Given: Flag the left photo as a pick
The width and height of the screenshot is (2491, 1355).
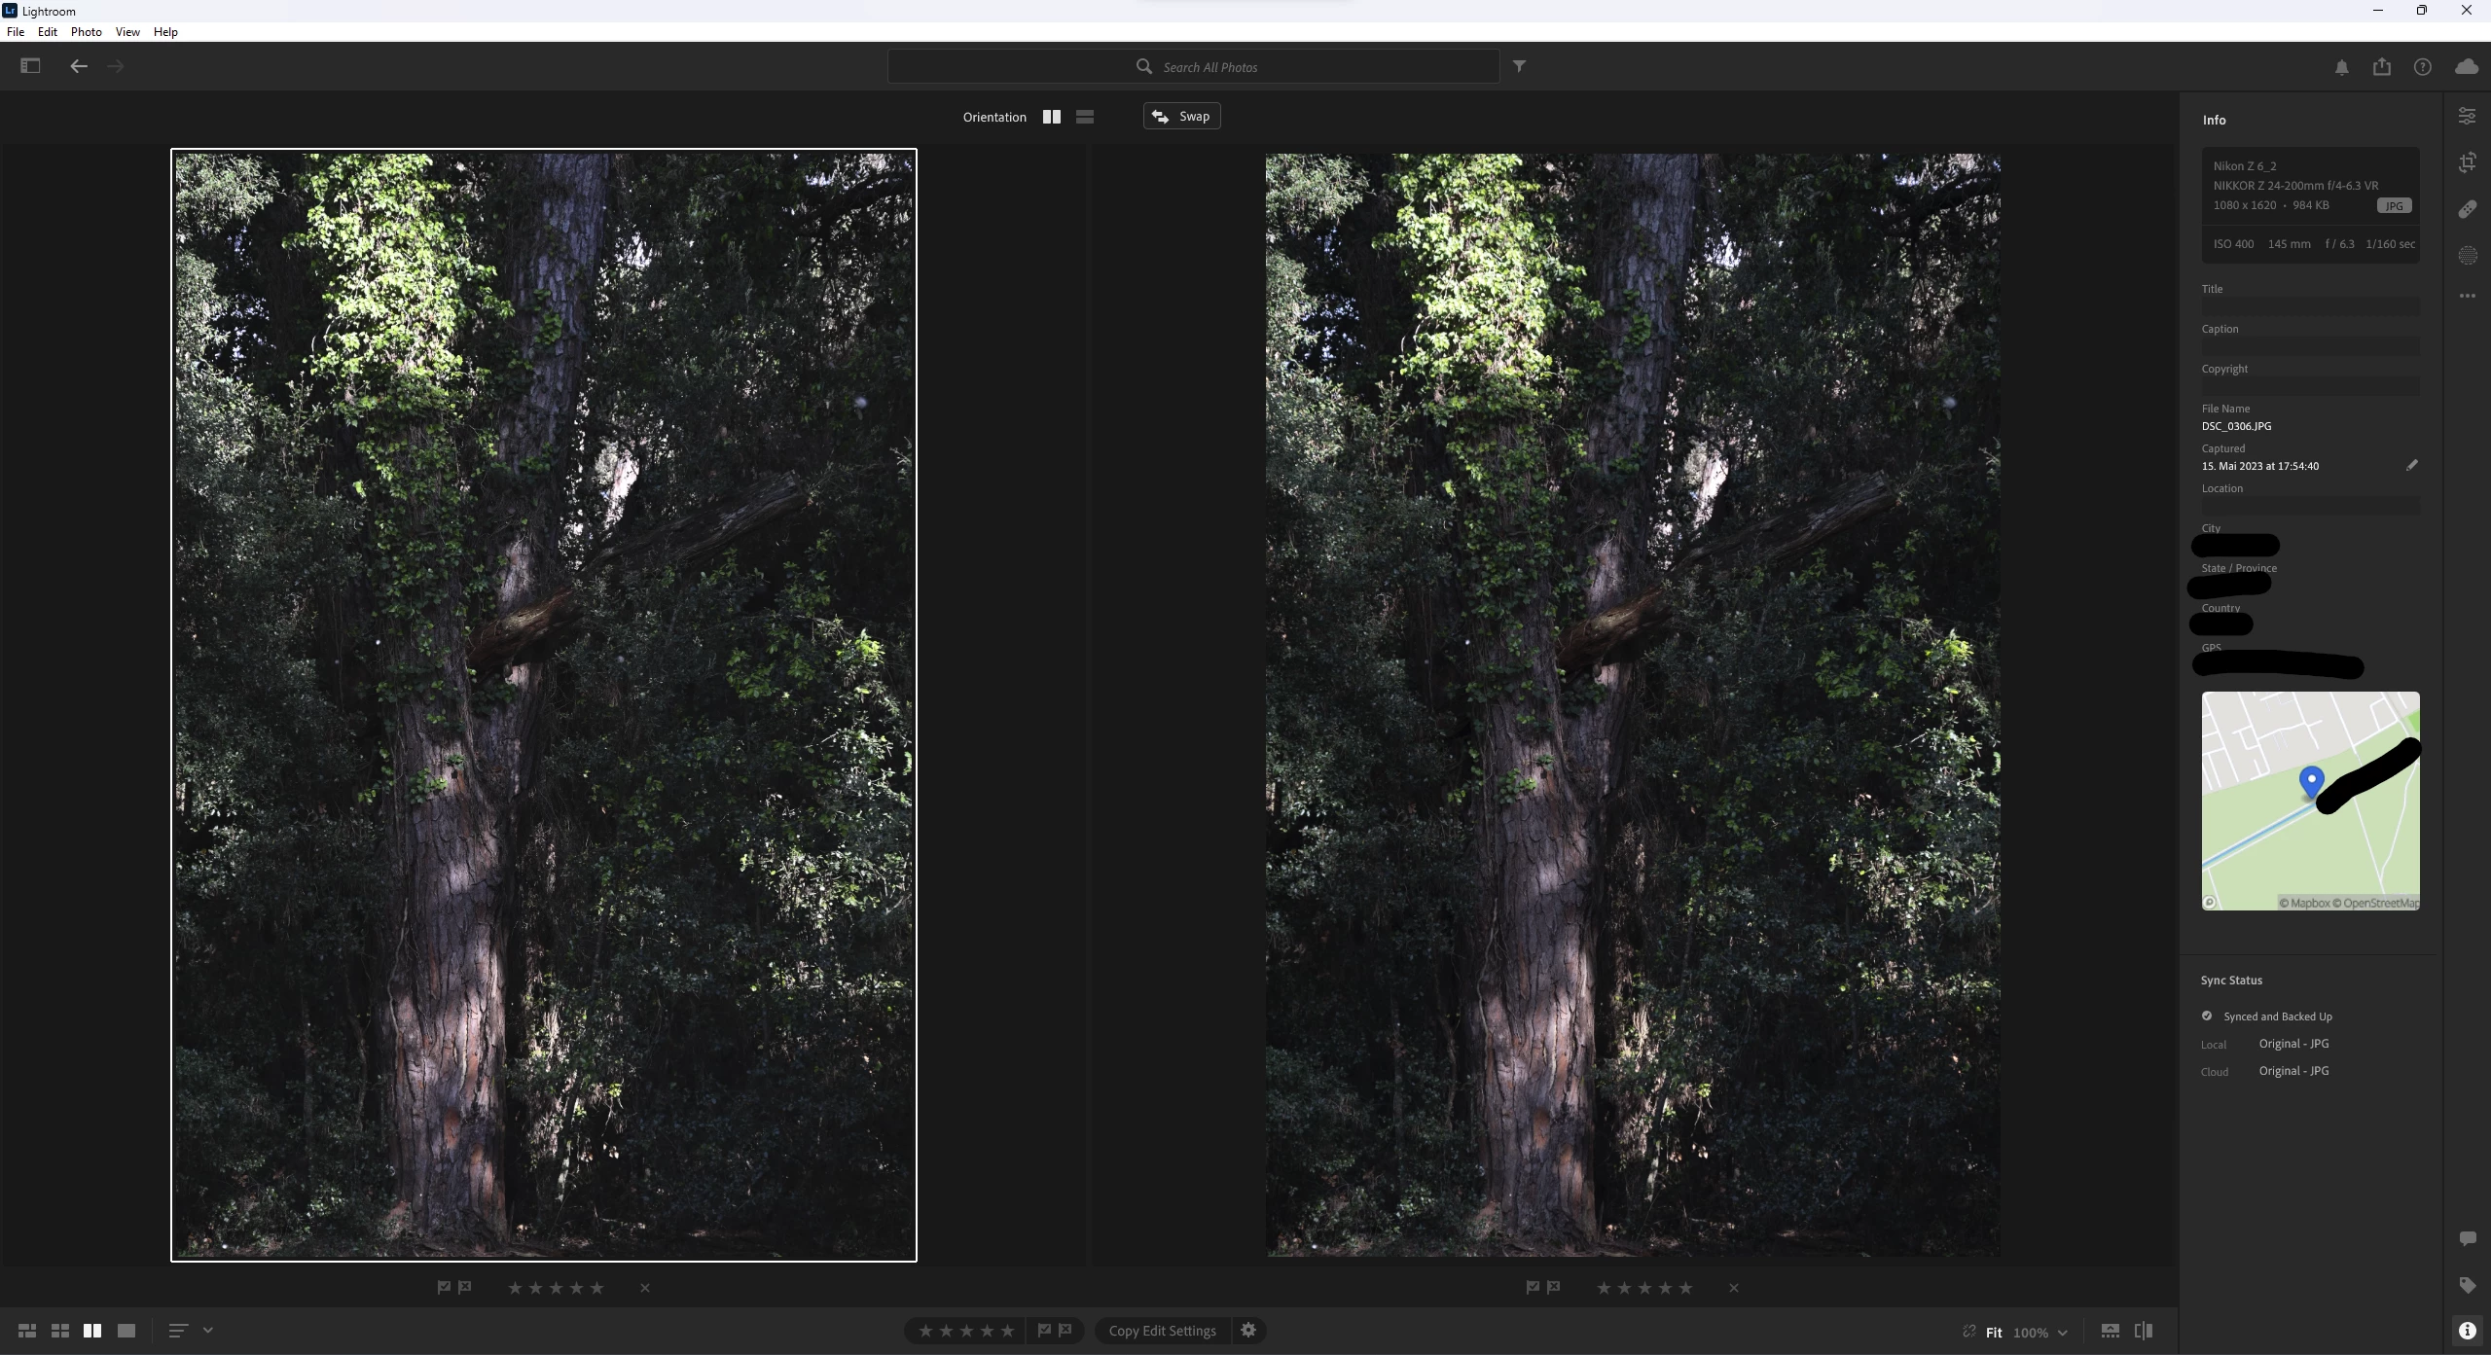Looking at the screenshot, I should point(444,1287).
